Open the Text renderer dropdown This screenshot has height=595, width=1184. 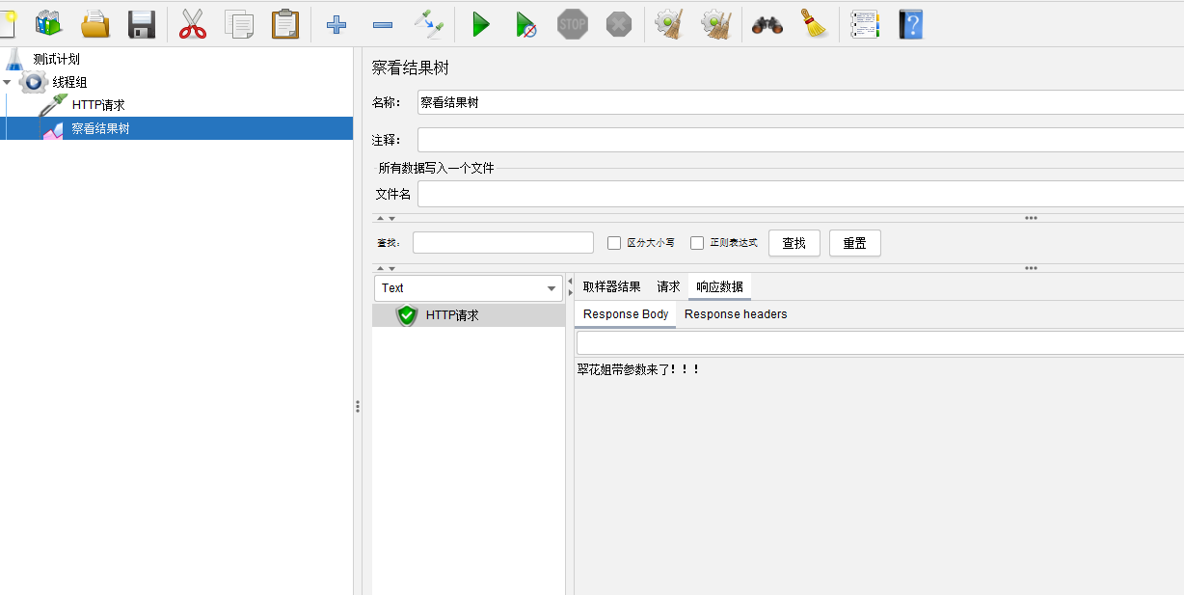coord(469,288)
